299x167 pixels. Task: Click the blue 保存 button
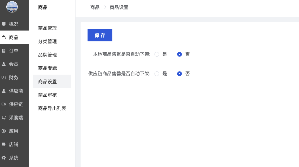tap(100, 35)
